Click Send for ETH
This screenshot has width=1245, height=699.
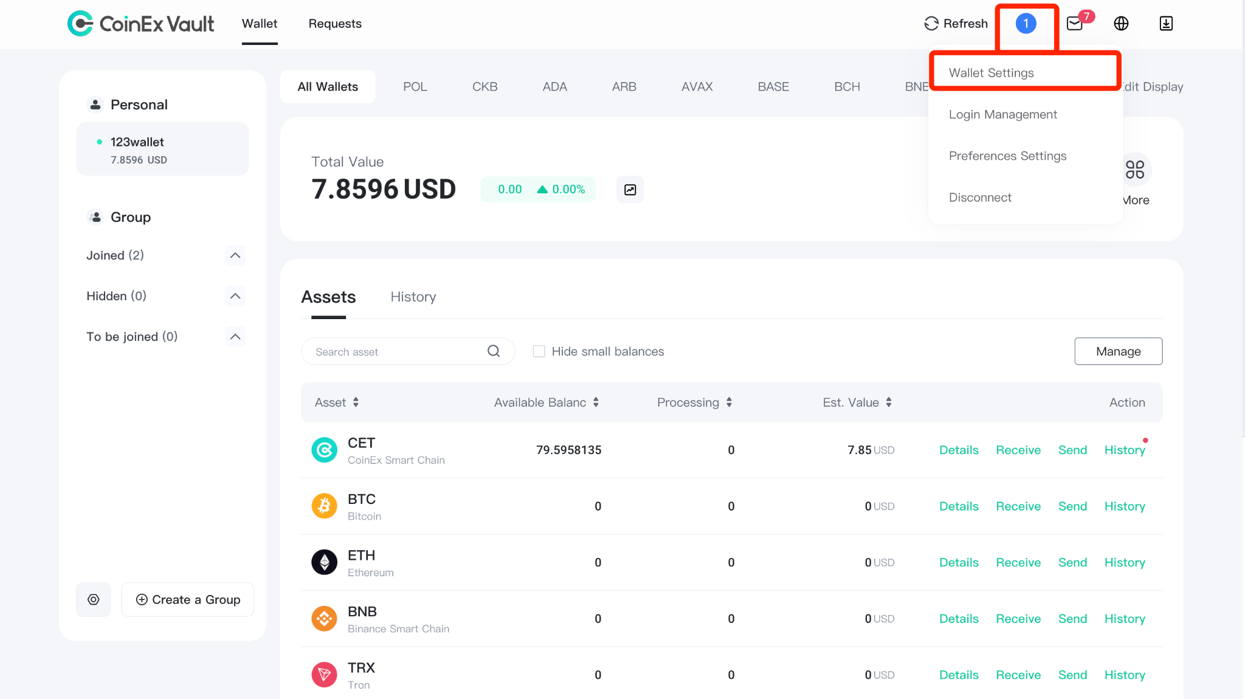tap(1072, 562)
